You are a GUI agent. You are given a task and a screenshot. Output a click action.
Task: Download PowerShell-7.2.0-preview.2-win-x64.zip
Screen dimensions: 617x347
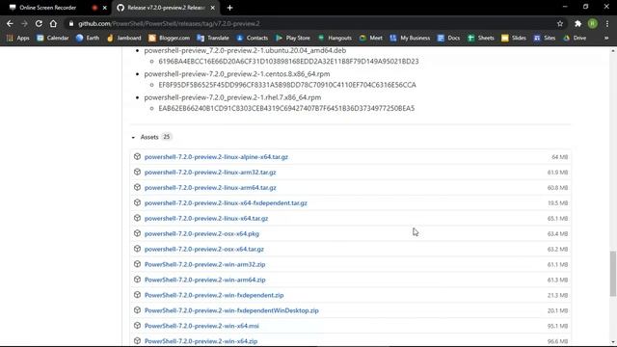pyautogui.click(x=201, y=340)
